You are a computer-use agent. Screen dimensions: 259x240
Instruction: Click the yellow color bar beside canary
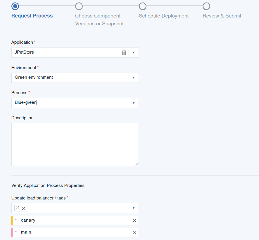(x=12, y=220)
